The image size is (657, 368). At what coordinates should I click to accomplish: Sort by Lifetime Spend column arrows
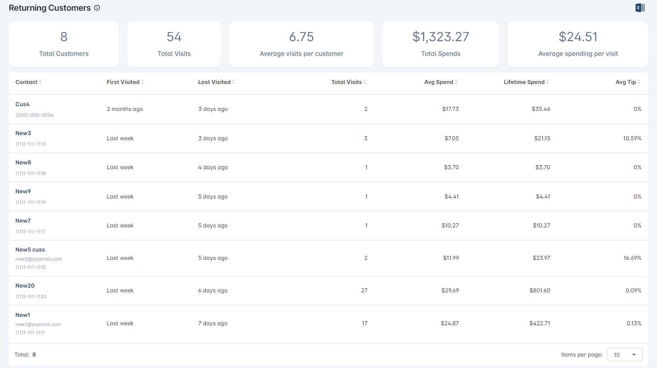pos(548,82)
